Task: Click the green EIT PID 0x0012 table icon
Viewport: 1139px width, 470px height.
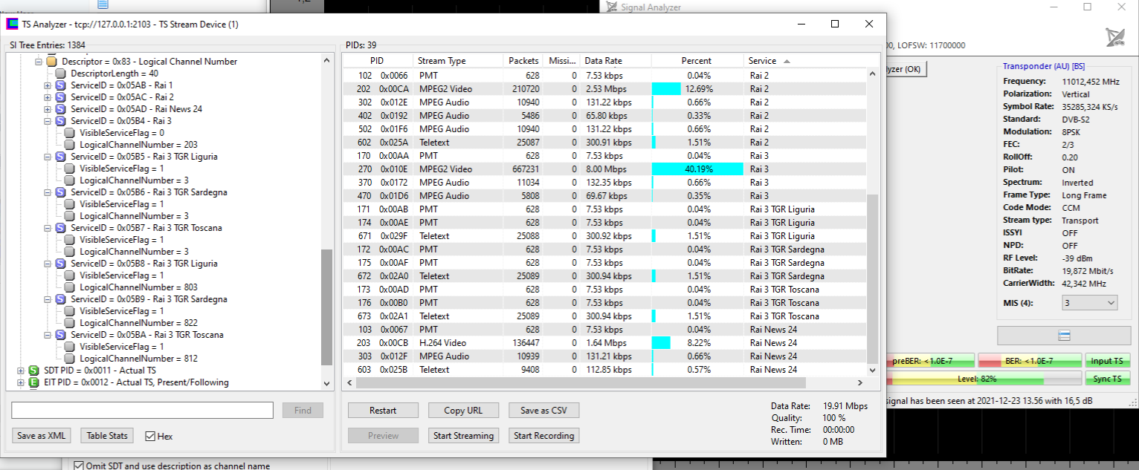Action: click(33, 382)
